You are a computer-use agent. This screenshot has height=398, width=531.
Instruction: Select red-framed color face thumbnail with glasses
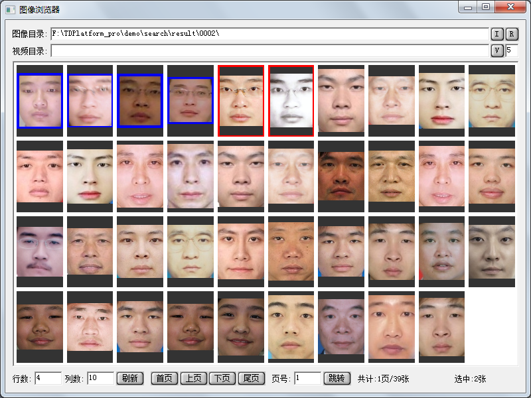pyautogui.click(x=241, y=101)
